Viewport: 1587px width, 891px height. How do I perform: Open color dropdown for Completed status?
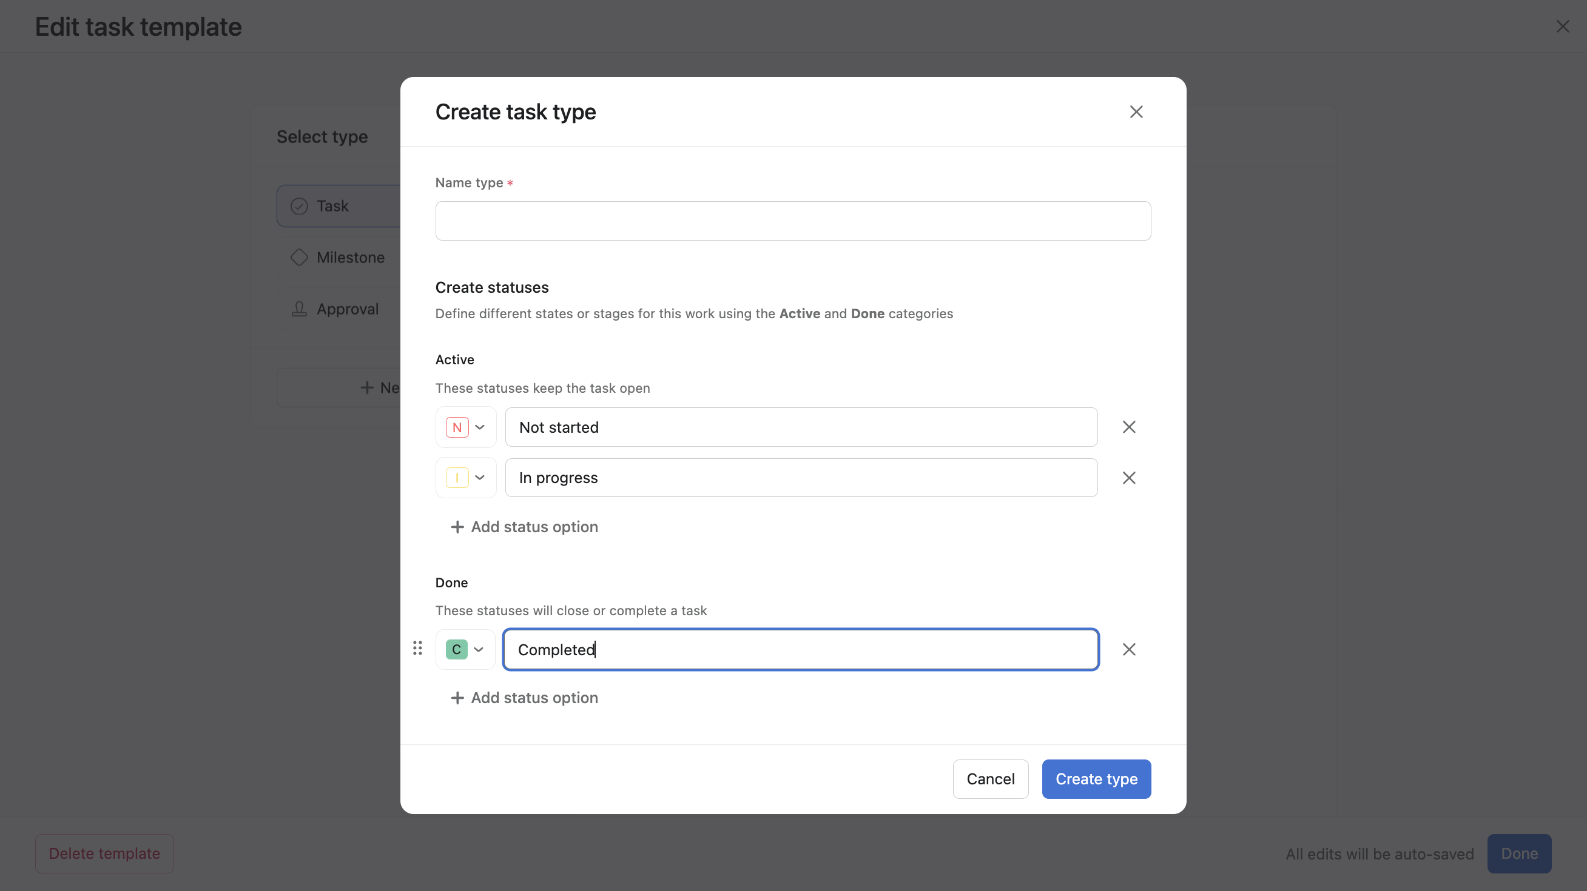point(480,649)
